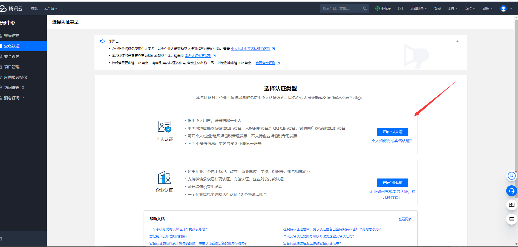Click the search magnifier icon
518x247 pixels.
(365, 8)
